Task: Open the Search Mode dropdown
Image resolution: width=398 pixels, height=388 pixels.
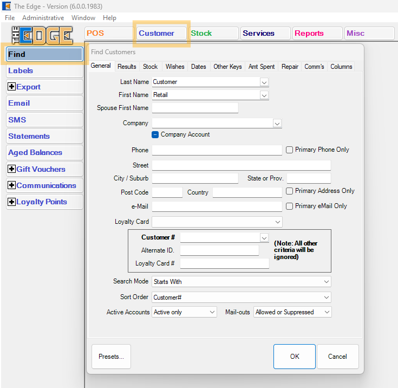Action: coord(242,282)
